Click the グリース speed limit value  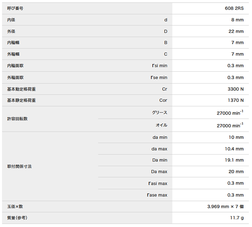tap(230, 113)
